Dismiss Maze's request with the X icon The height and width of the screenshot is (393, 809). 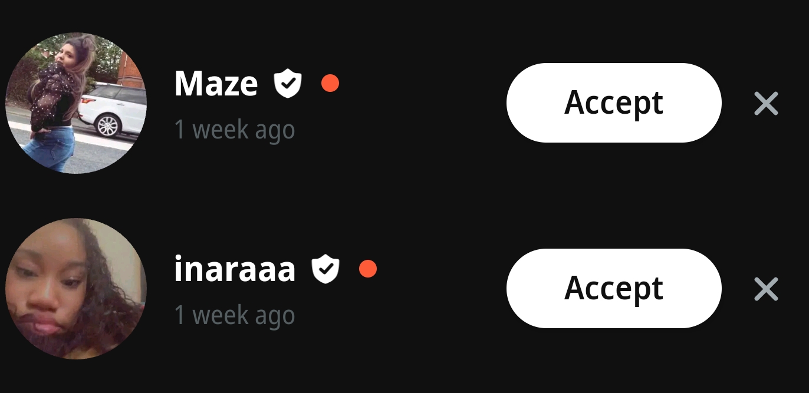(x=766, y=103)
